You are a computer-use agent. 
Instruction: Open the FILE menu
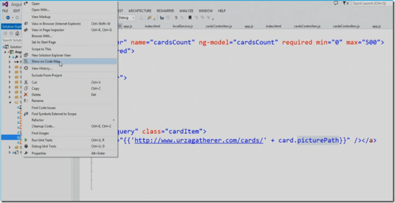5,11
